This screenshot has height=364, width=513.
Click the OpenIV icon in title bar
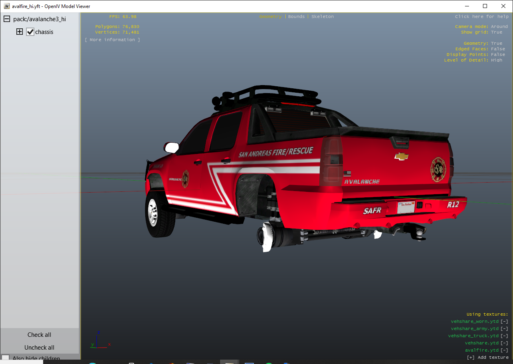pos(7,6)
